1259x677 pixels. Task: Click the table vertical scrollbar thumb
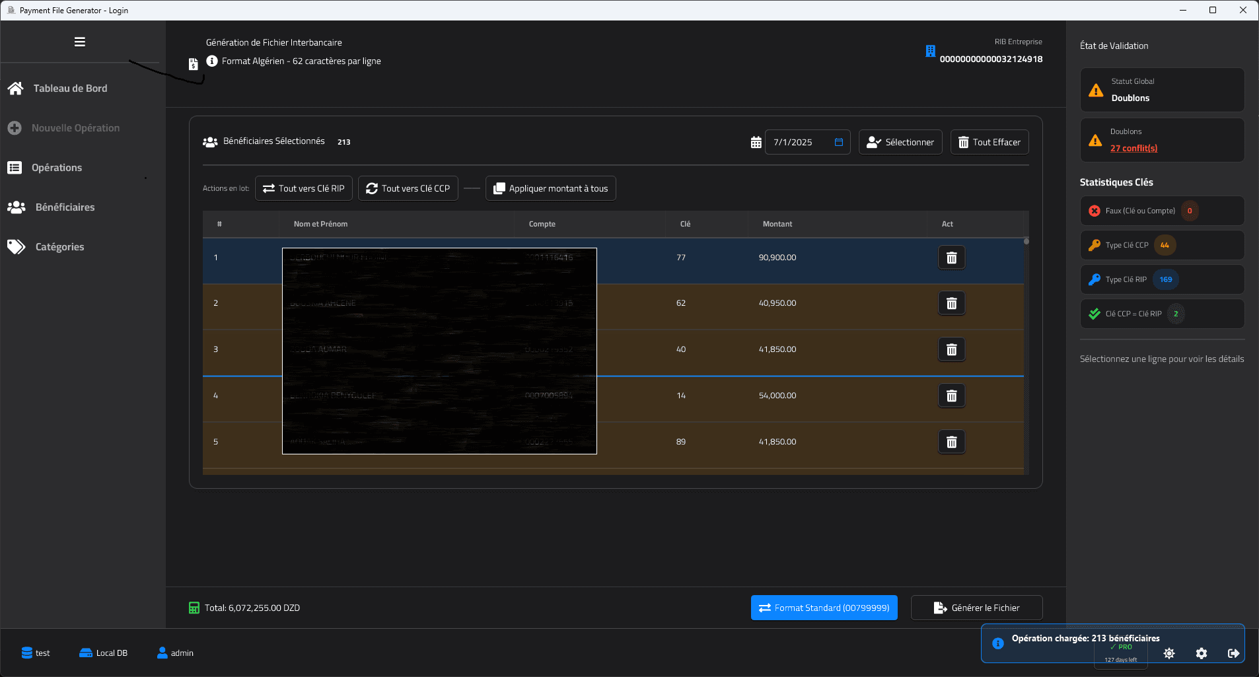[1026, 242]
